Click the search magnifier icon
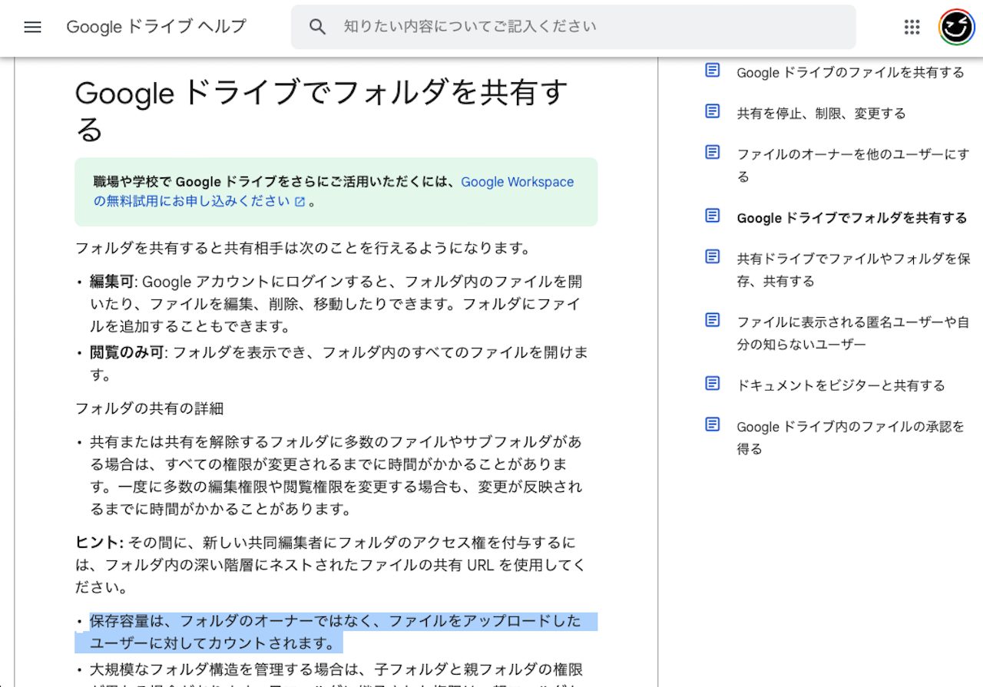Viewport: 983px width, 687px height. click(317, 27)
